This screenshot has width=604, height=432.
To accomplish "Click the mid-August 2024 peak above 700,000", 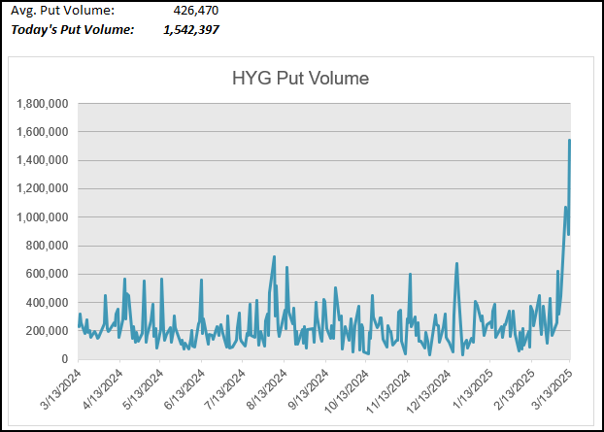I will point(274,257).
